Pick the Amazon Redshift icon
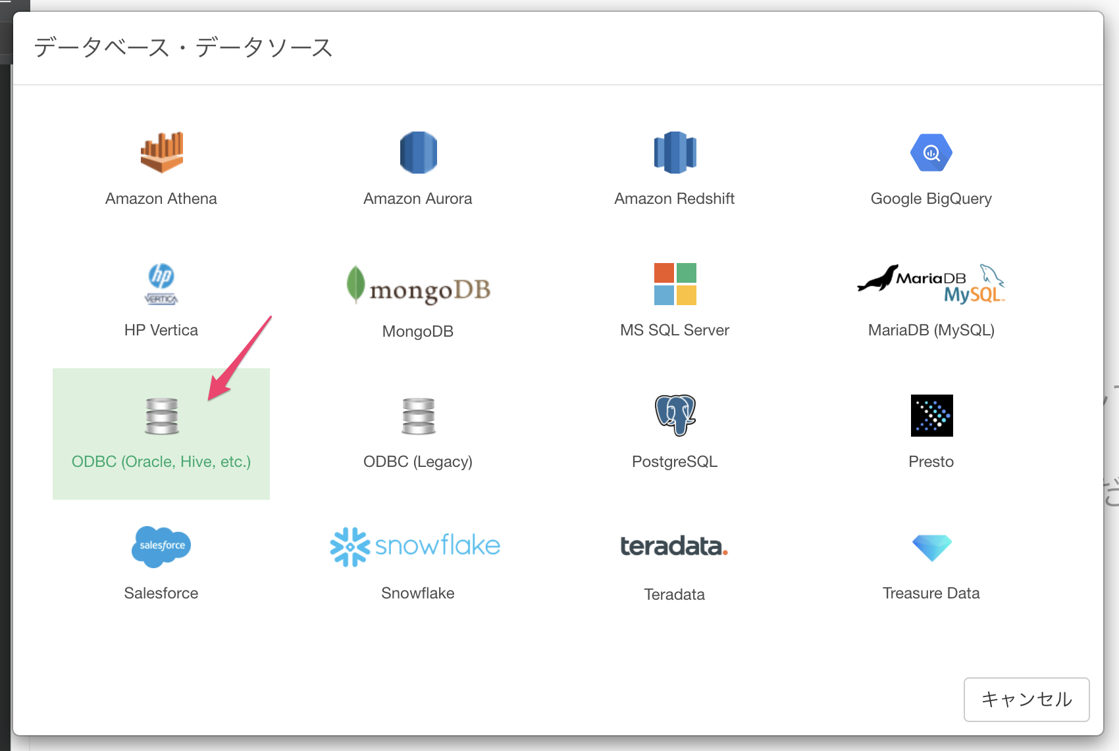 [675, 153]
